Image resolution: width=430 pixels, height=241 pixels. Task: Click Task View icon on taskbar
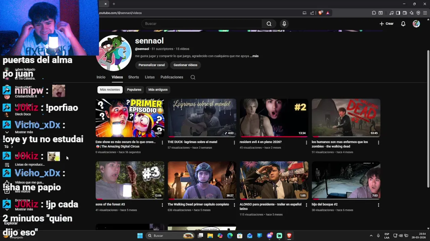coord(201,236)
